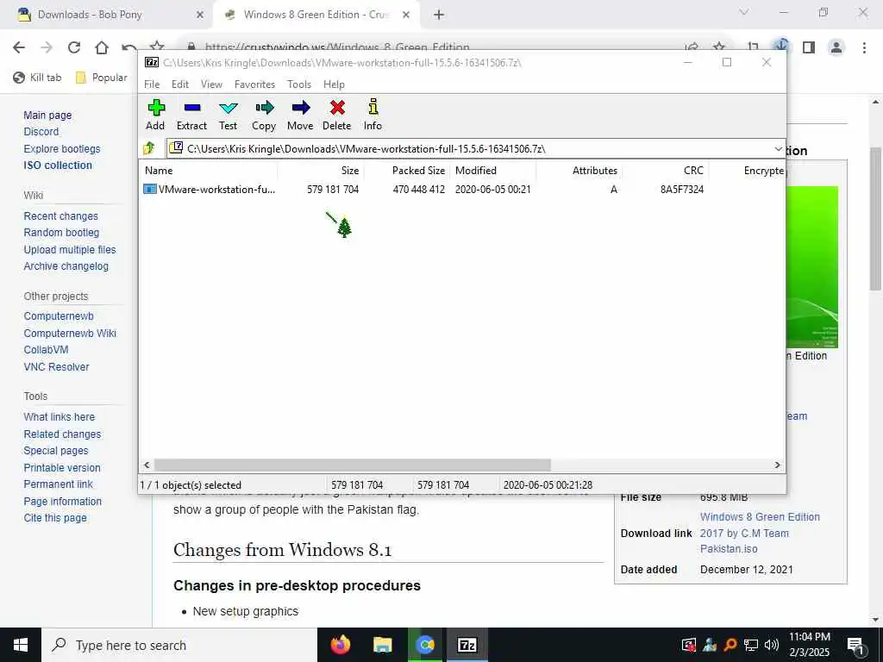Sort by the Attributes column header

click(579, 171)
